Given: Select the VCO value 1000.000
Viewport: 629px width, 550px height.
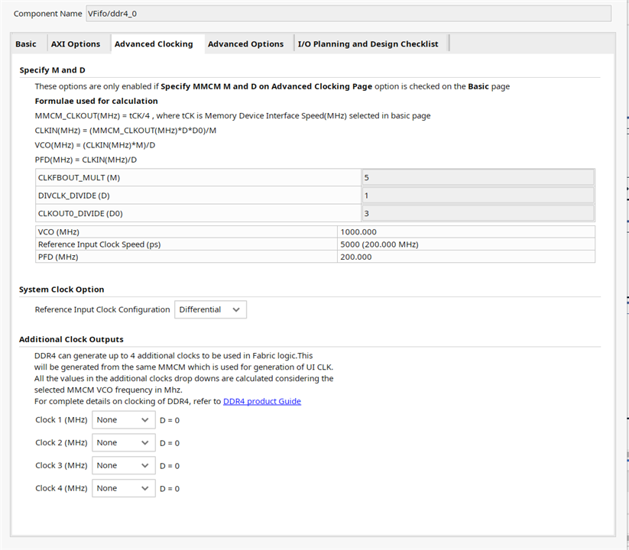Looking at the screenshot, I should pyautogui.click(x=358, y=232).
